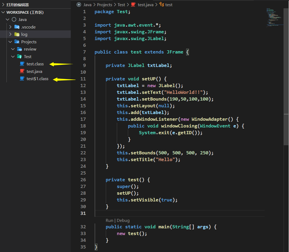Click the test$1.class file icon
This screenshot has height=252, width=289.
[x=22, y=79]
